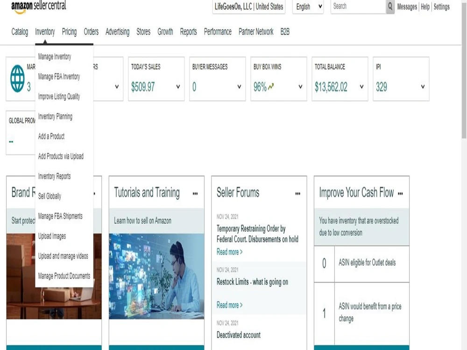
Task: Expand the Total Balance card
Action: (x=361, y=87)
